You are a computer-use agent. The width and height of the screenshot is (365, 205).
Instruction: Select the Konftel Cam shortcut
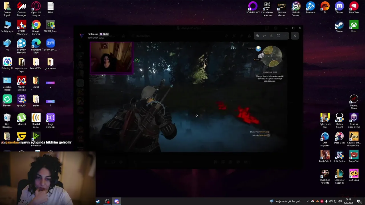point(36,121)
